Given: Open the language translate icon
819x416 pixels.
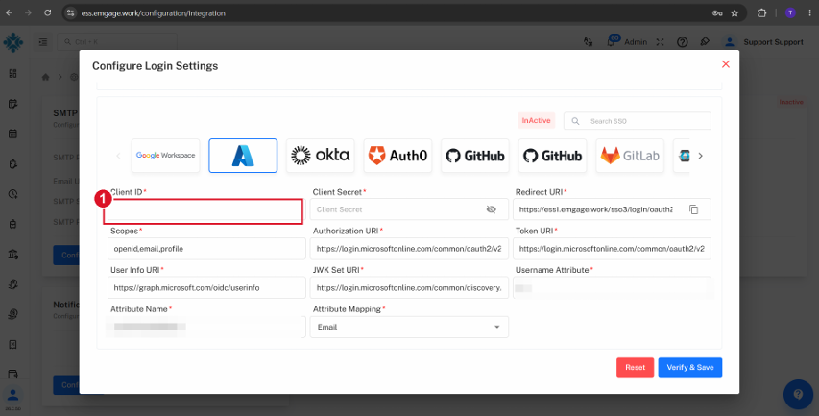Looking at the screenshot, I should click(589, 42).
